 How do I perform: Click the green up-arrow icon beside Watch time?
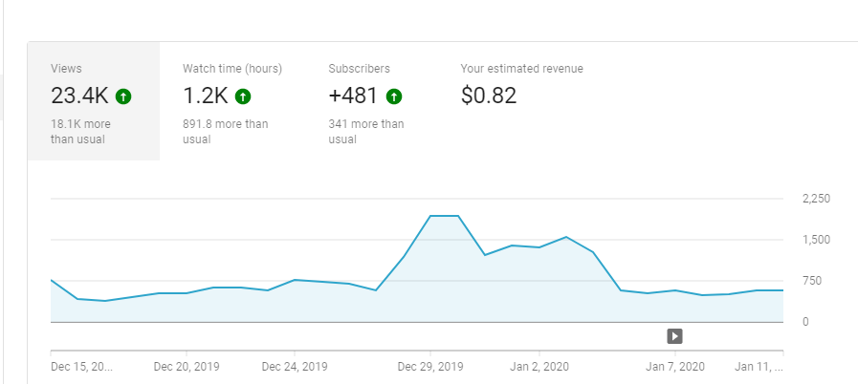point(243,97)
